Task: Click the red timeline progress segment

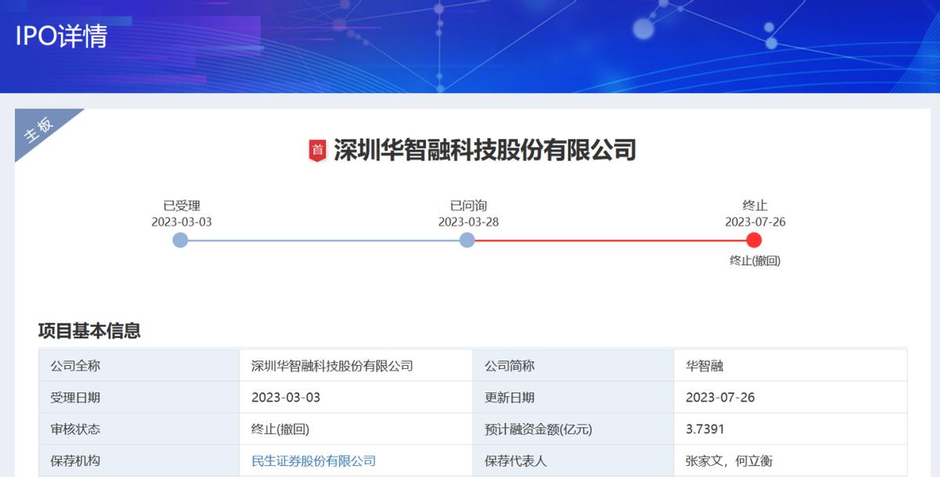Action: coord(611,241)
